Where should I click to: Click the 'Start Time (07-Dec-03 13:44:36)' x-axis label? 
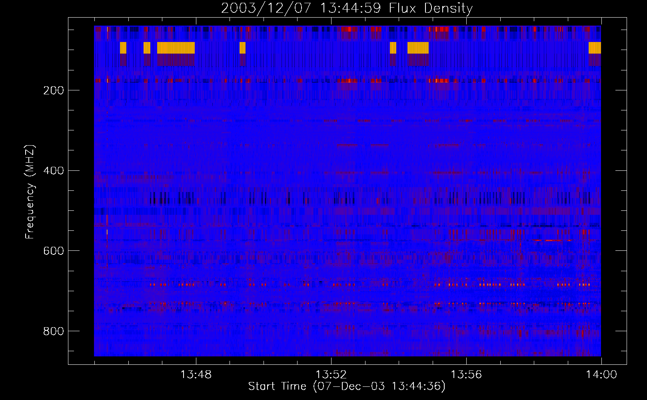click(347, 386)
